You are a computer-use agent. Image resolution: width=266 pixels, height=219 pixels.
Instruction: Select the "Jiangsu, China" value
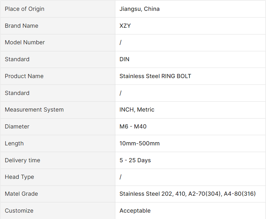tap(140, 9)
